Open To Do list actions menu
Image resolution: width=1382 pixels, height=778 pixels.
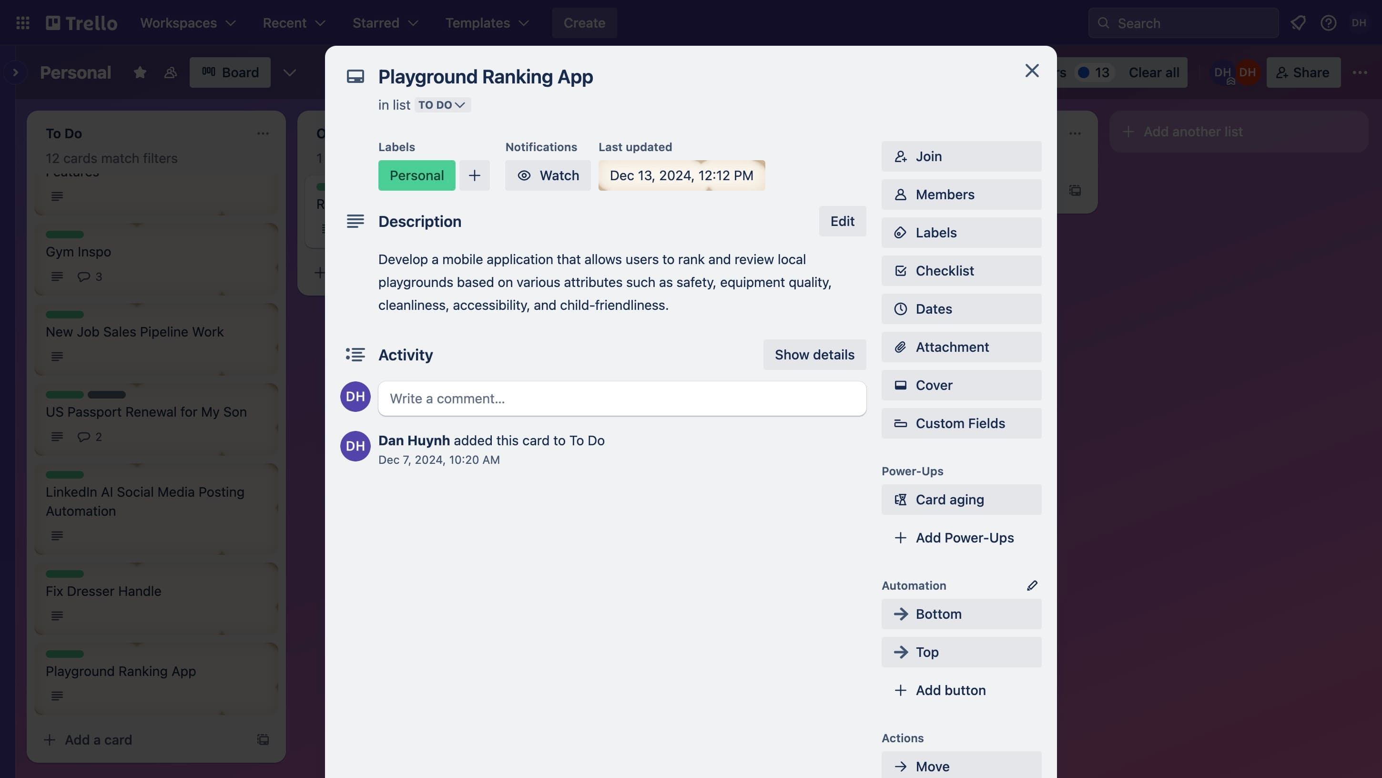point(263,133)
